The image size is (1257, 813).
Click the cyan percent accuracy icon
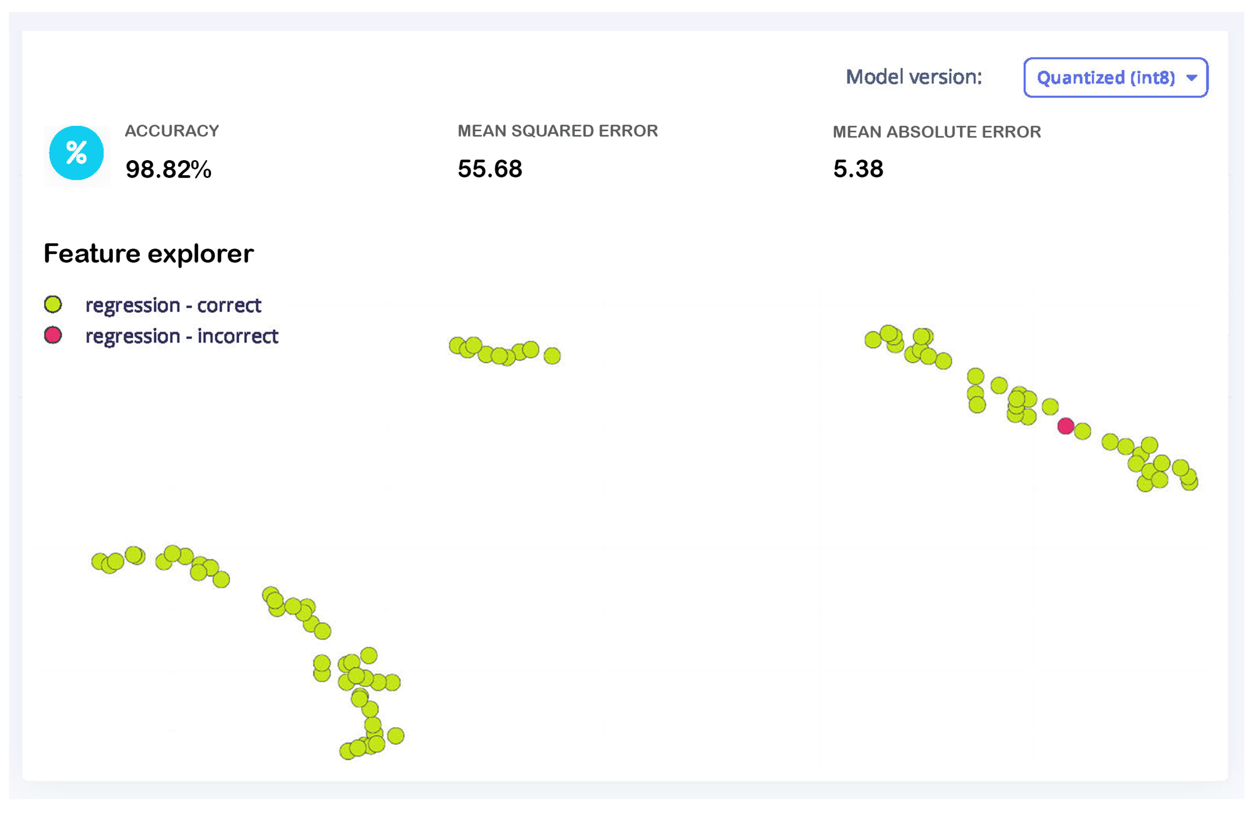coord(77,153)
